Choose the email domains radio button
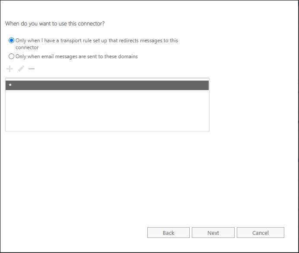Image resolution: width=299 pixels, height=253 pixels. click(x=12, y=56)
